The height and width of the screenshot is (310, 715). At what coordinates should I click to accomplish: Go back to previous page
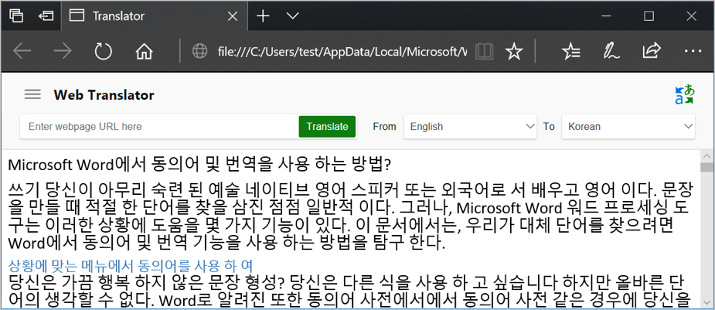click(22, 52)
